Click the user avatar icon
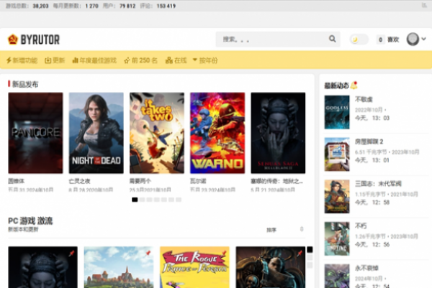432x288 pixels. coord(413,40)
